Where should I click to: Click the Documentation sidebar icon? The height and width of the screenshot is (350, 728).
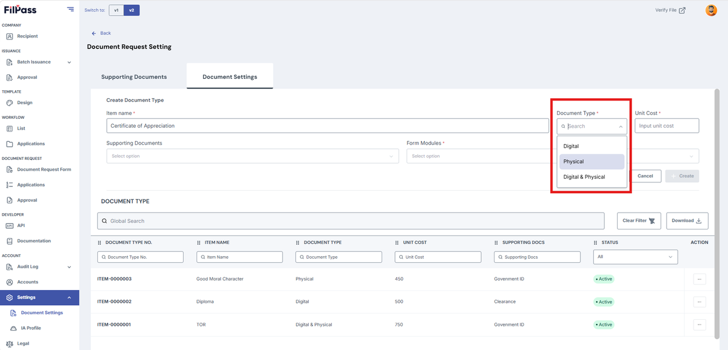coord(10,241)
